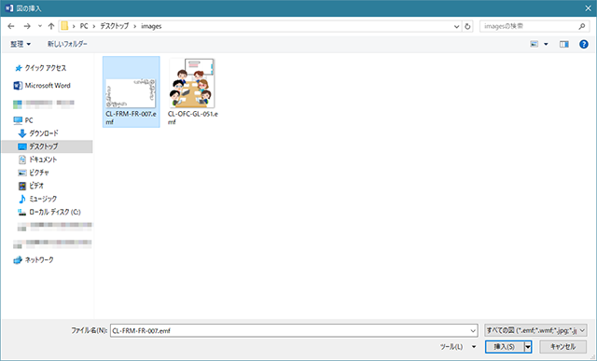Select PC in the address path
Viewport: 597px width, 361px height.
tap(84, 26)
